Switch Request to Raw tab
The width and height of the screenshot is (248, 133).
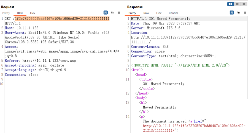[20, 13]
